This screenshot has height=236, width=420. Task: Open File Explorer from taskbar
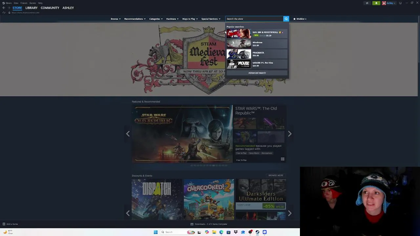pyautogui.click(x=214, y=232)
